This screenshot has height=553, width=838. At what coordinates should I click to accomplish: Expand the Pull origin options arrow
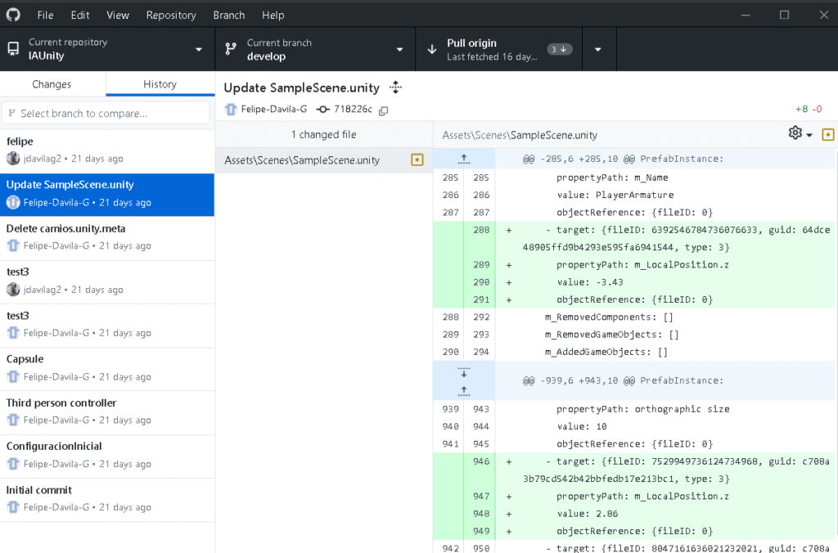598,49
